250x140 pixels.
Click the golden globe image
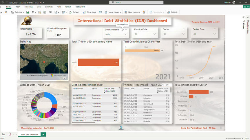(27, 21)
